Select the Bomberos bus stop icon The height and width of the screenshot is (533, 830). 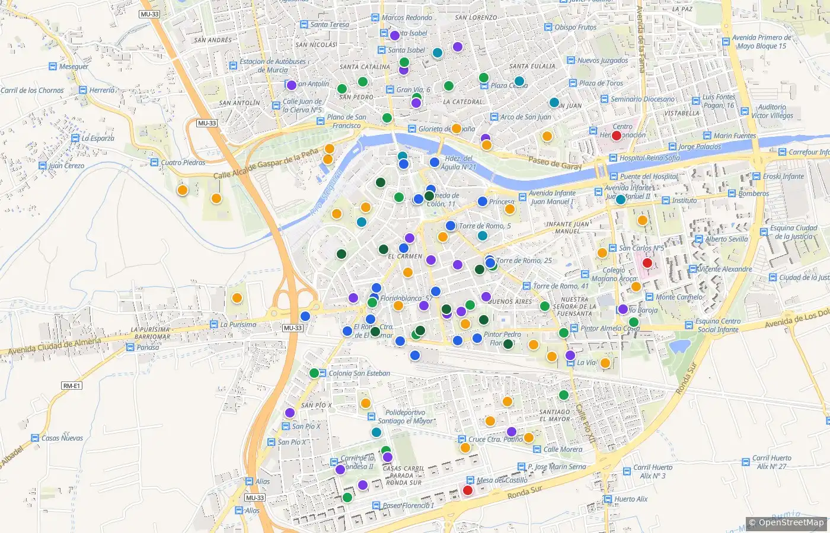tap(732, 194)
